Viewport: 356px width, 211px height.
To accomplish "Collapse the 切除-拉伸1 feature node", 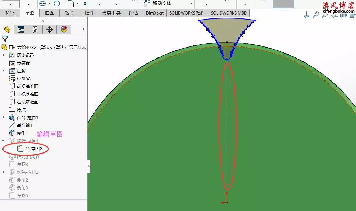I will (x=4, y=141).
